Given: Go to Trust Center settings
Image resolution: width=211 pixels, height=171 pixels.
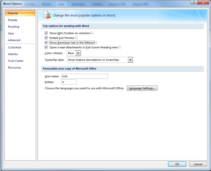Looking at the screenshot, I should 16,61.
